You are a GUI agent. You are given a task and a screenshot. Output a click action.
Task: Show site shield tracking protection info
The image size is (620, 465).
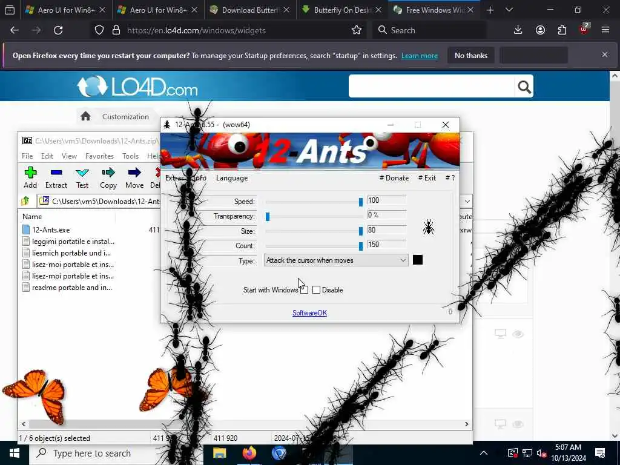99,30
